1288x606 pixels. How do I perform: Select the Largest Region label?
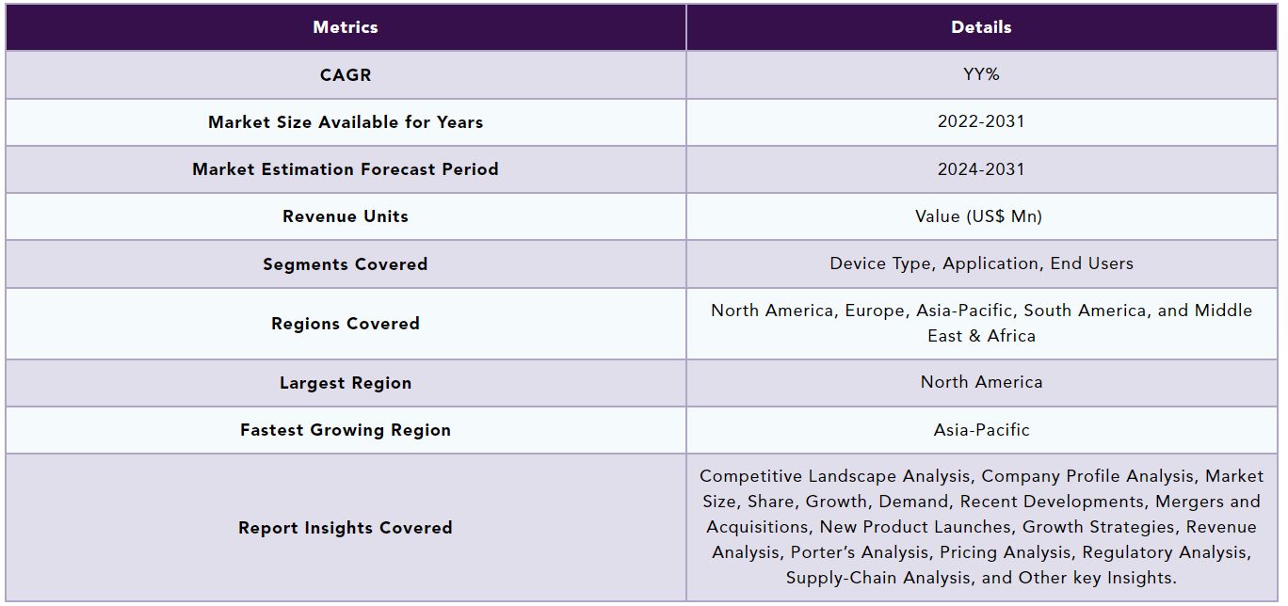click(x=346, y=383)
